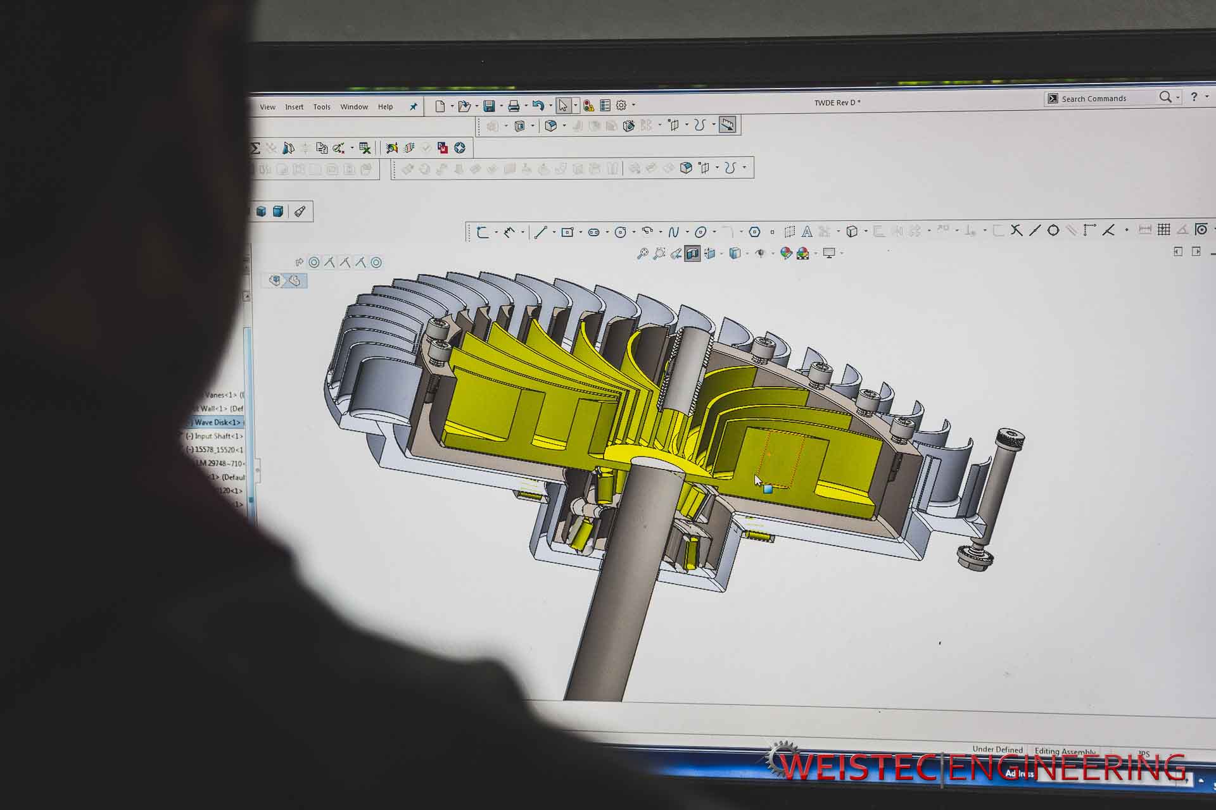Open the Select tool dropdown arrow
Viewport: 1216px width, 810px height.
[x=575, y=106]
